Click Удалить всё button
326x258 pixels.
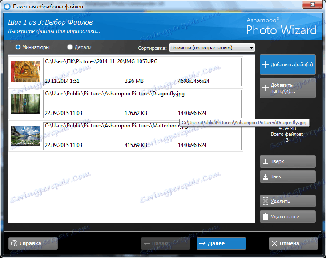288,217
